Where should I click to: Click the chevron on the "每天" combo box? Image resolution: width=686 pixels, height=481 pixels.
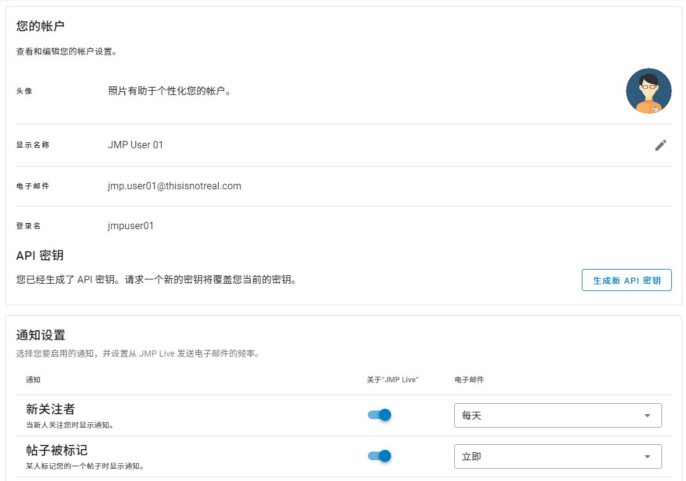coord(647,415)
